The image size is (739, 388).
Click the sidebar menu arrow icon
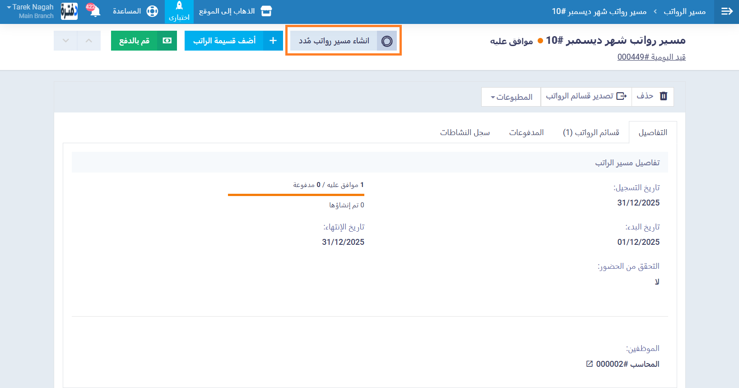(726, 11)
